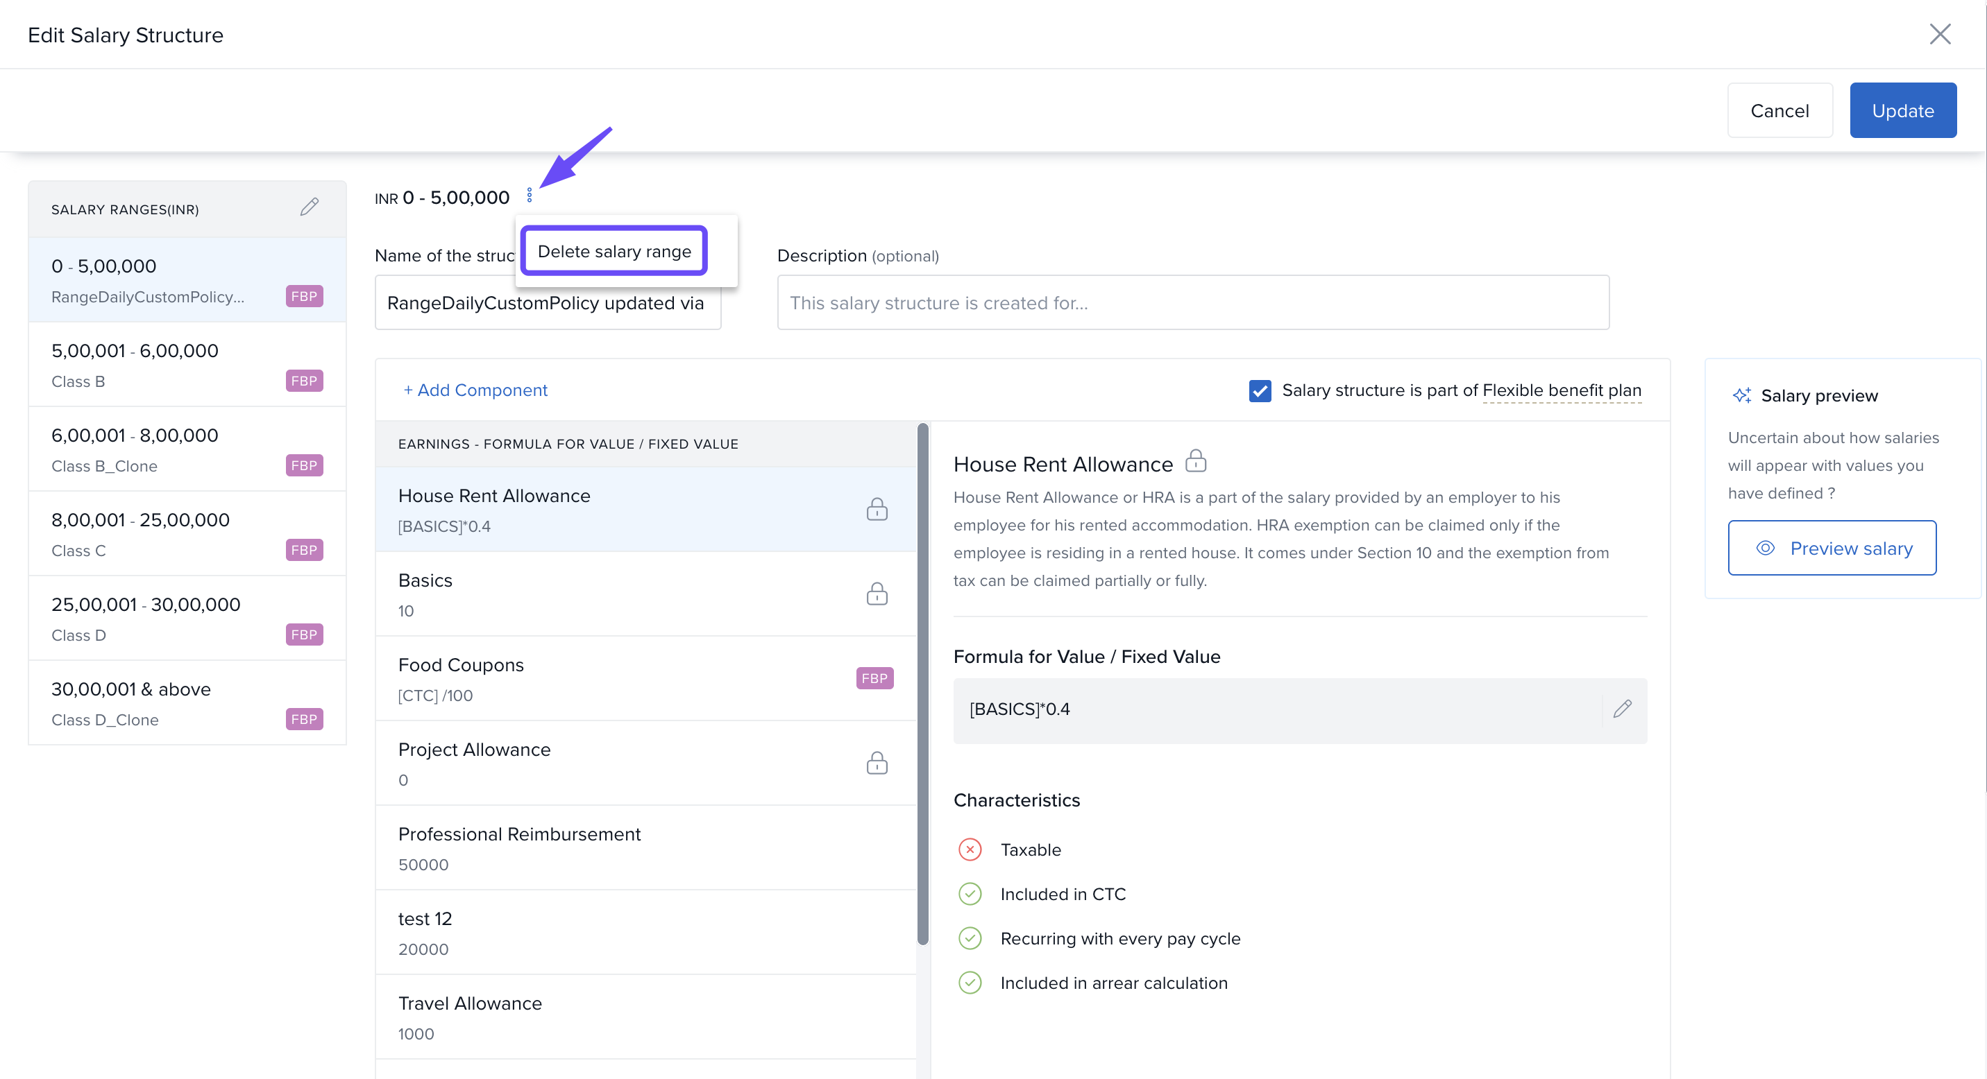The height and width of the screenshot is (1079, 1987).
Task: Uncheck the Flexible benefit plan checkbox
Action: (x=1260, y=390)
